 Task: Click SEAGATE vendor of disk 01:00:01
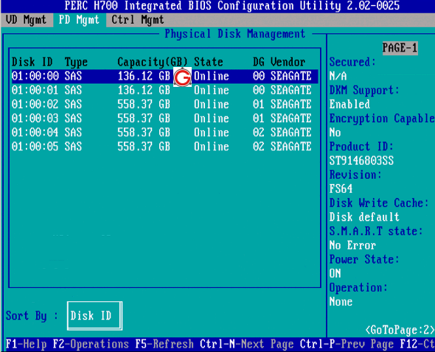point(291,91)
